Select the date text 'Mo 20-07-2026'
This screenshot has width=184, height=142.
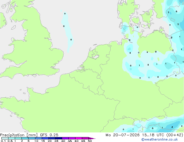coord(122,135)
